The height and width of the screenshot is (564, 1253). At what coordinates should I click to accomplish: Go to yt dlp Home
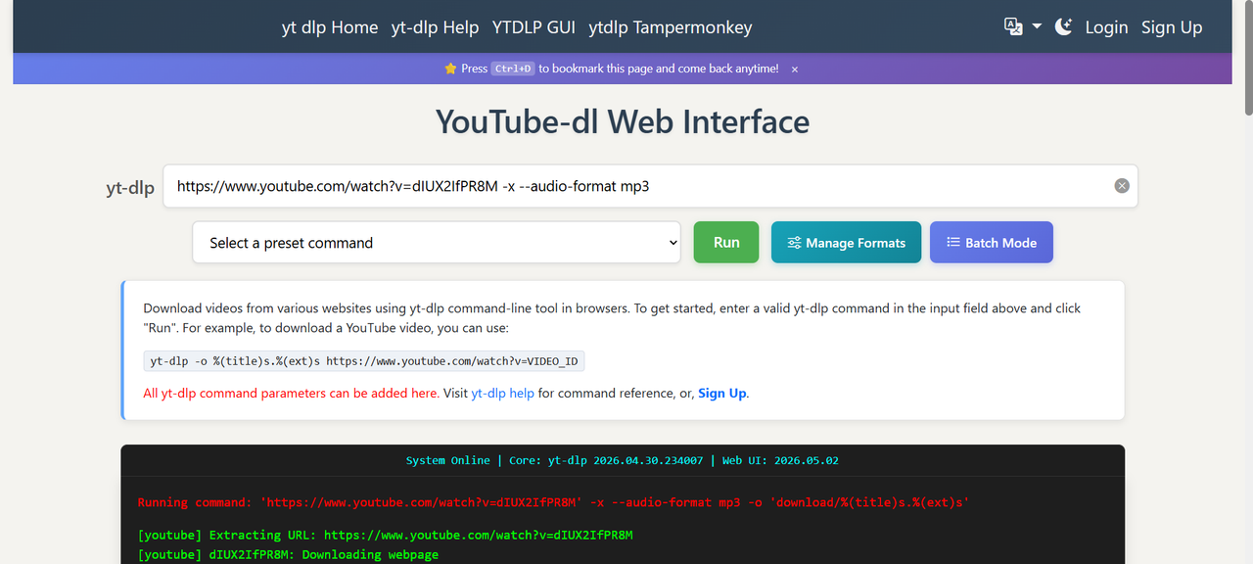pos(330,27)
